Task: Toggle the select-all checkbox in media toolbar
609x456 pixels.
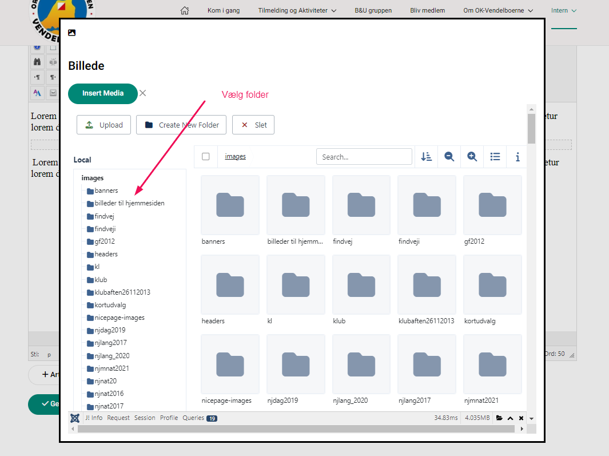Action: [x=206, y=157]
